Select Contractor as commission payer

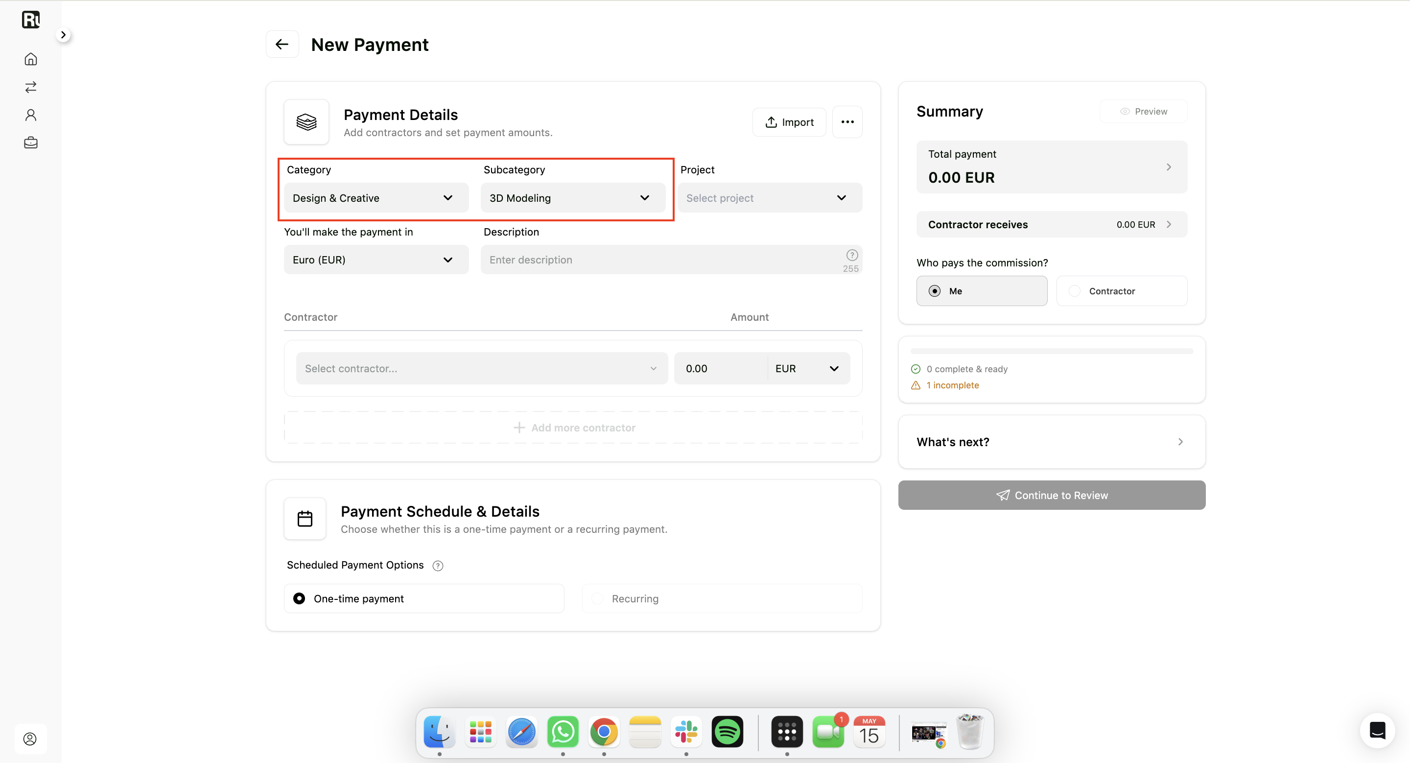(1122, 290)
